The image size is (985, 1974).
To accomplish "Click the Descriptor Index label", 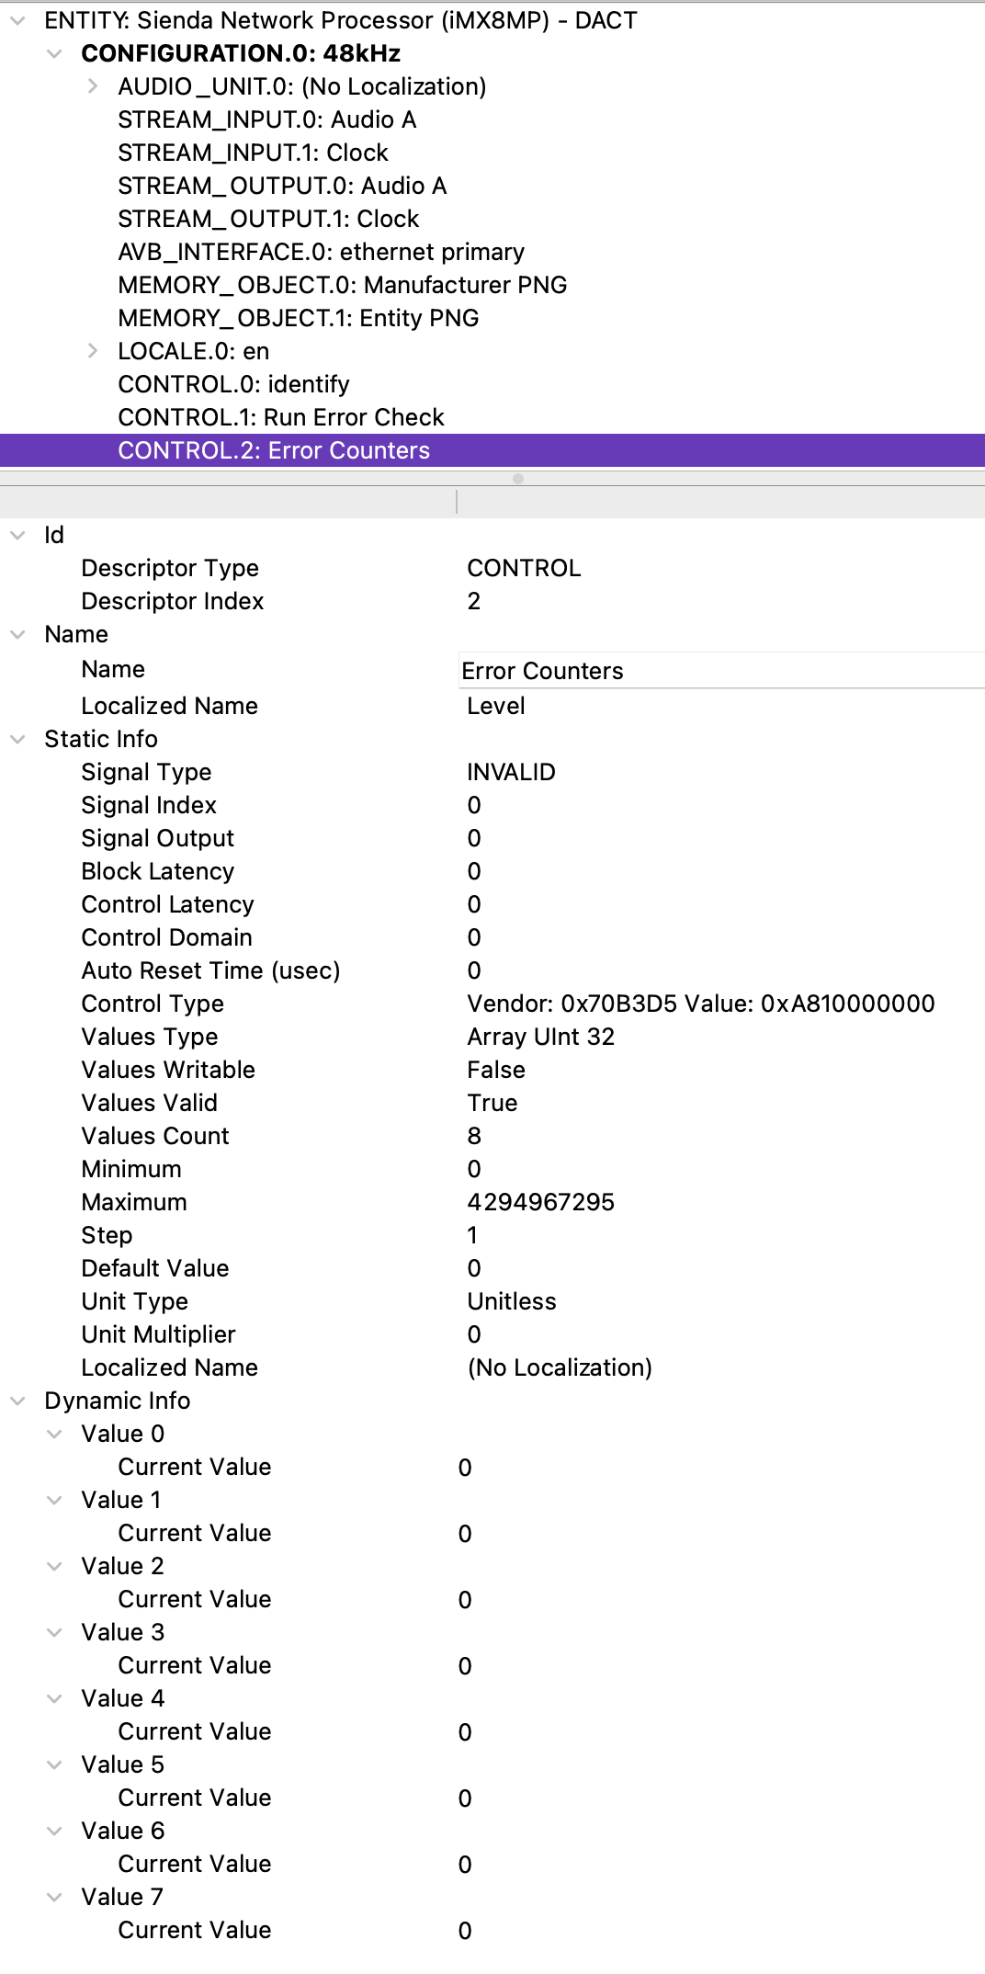I will click(x=173, y=601).
